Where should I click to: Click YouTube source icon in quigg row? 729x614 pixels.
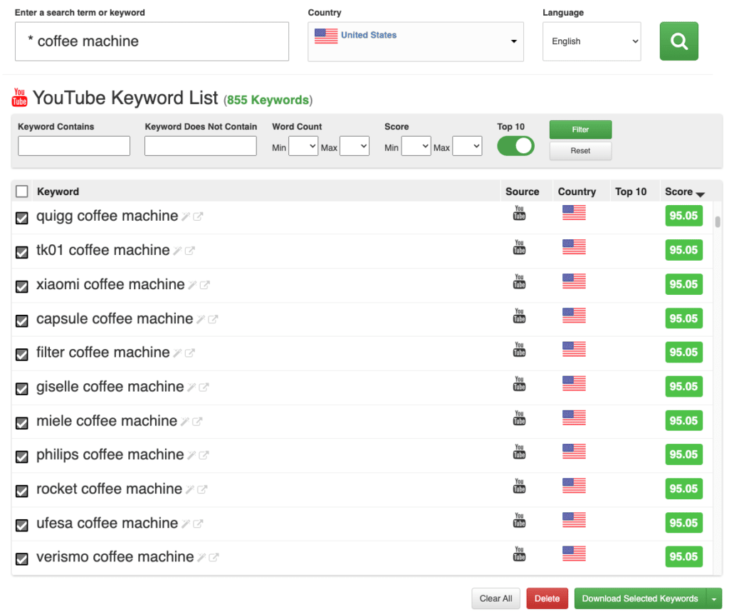(519, 213)
